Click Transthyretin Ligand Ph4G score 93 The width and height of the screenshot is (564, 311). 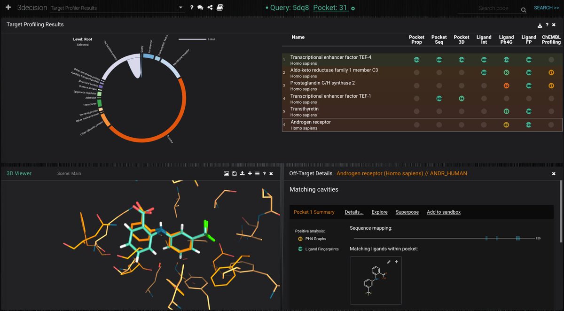coord(506,112)
